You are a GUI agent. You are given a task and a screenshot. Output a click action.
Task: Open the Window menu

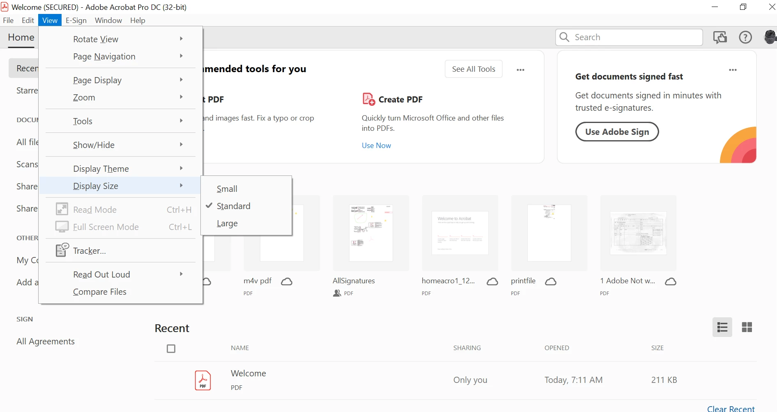(x=108, y=20)
